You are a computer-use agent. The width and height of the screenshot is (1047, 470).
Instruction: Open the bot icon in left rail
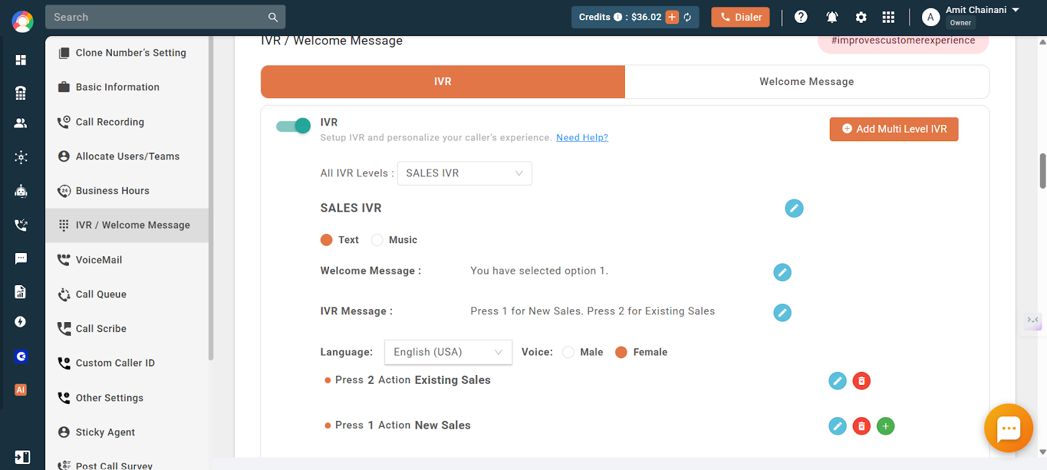click(21, 191)
